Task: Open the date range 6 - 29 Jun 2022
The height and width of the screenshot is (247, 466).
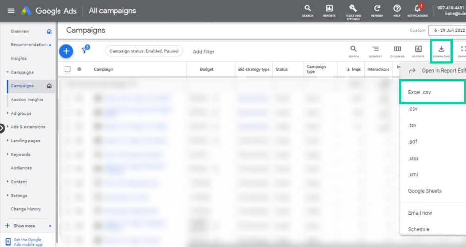Action: point(447,30)
